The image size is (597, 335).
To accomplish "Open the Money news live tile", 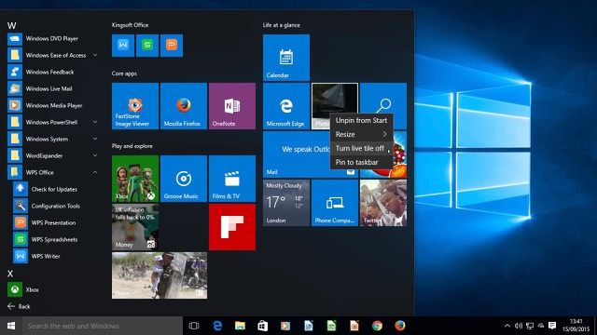I will coord(135,227).
